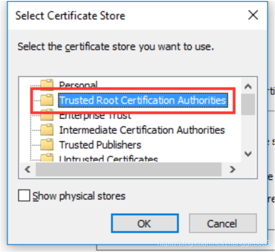Select Intermediate Certification Authorities store
This screenshot has height=252, width=275.
pyautogui.click(x=142, y=130)
